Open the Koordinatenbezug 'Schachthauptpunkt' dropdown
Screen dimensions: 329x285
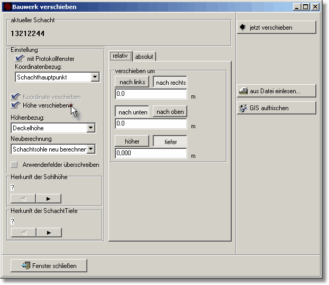95,77
